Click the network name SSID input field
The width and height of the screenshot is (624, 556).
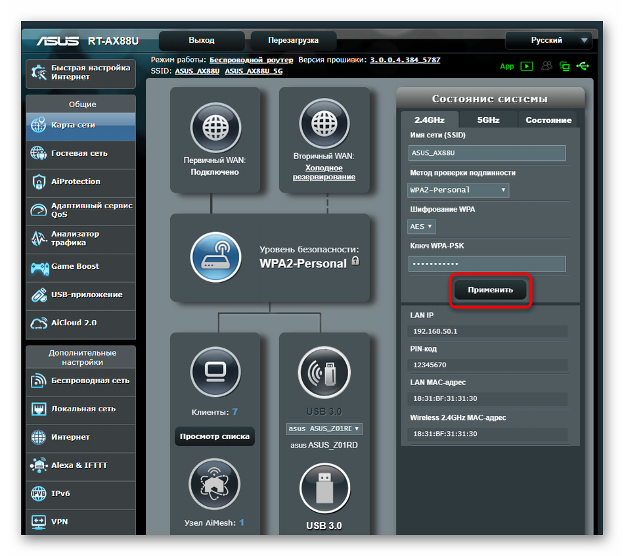tap(487, 153)
